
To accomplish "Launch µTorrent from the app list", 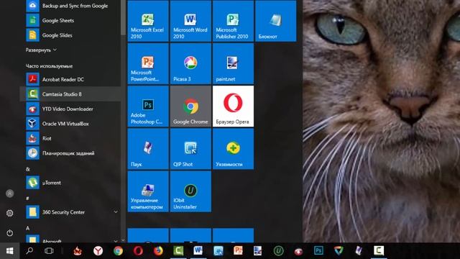I will pos(70,183).
